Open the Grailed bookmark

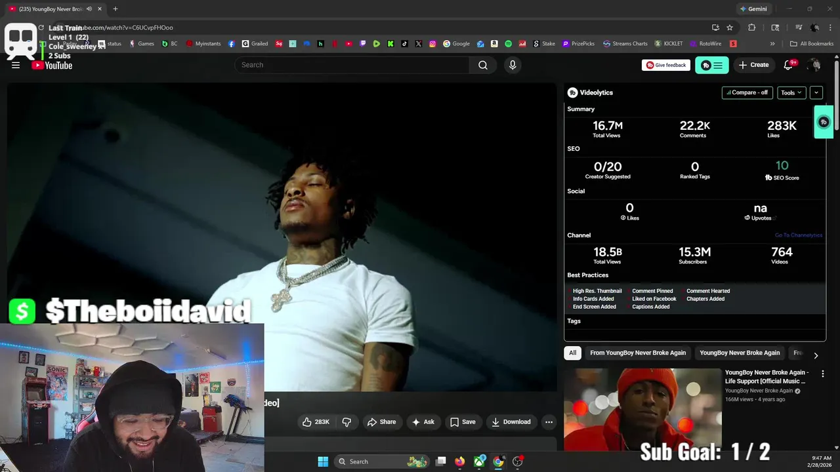(255, 44)
